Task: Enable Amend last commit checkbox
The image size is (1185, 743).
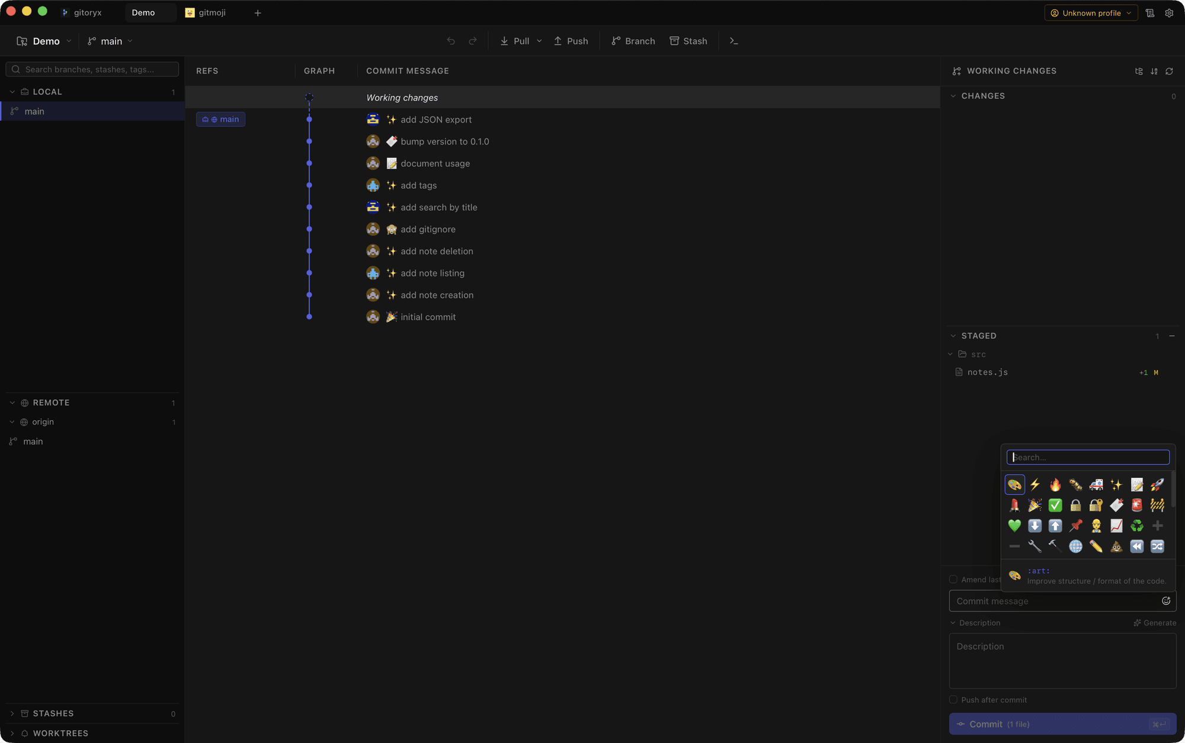Action: 953,580
